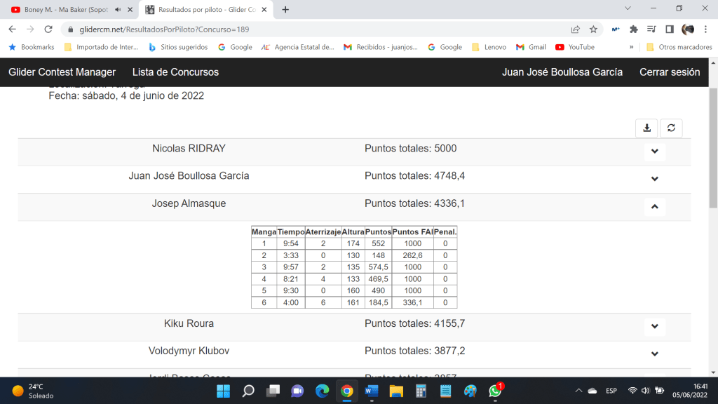Expand Juan José Boullosa García results
The width and height of the screenshot is (718, 404).
coord(654,179)
